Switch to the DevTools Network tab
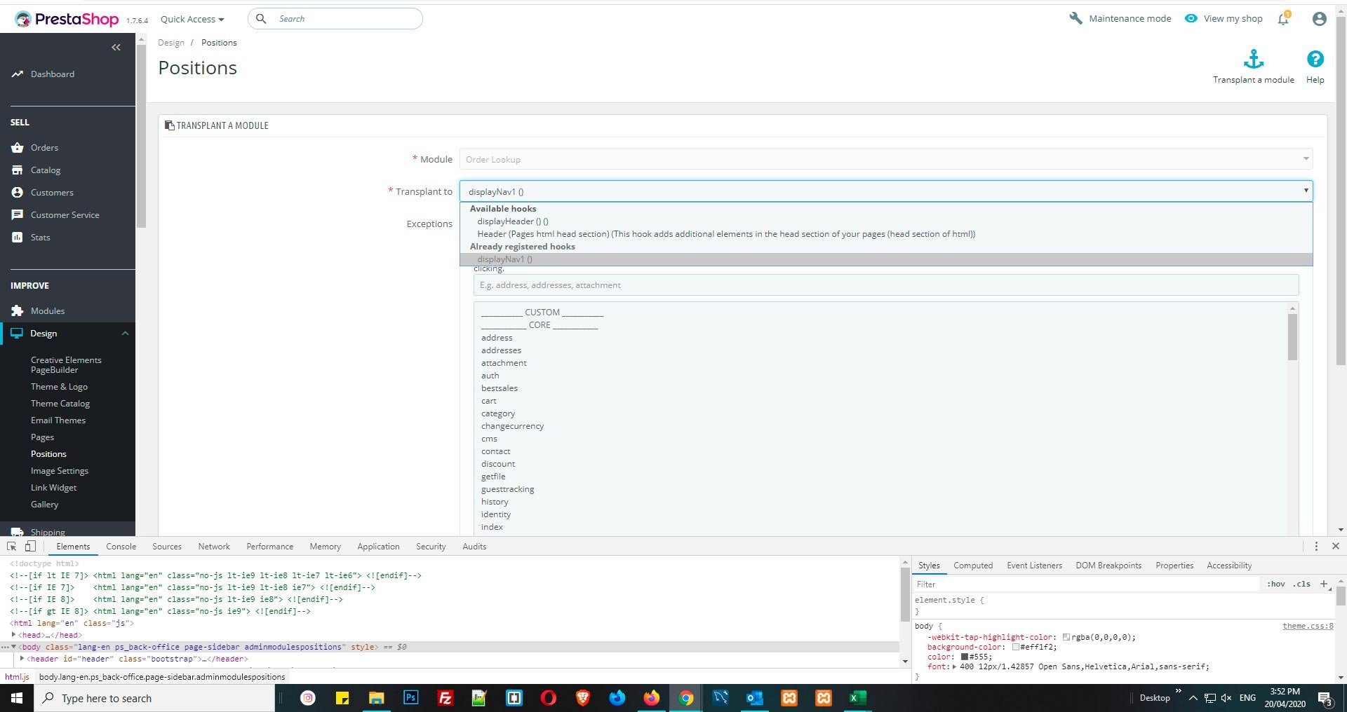 pyautogui.click(x=214, y=547)
